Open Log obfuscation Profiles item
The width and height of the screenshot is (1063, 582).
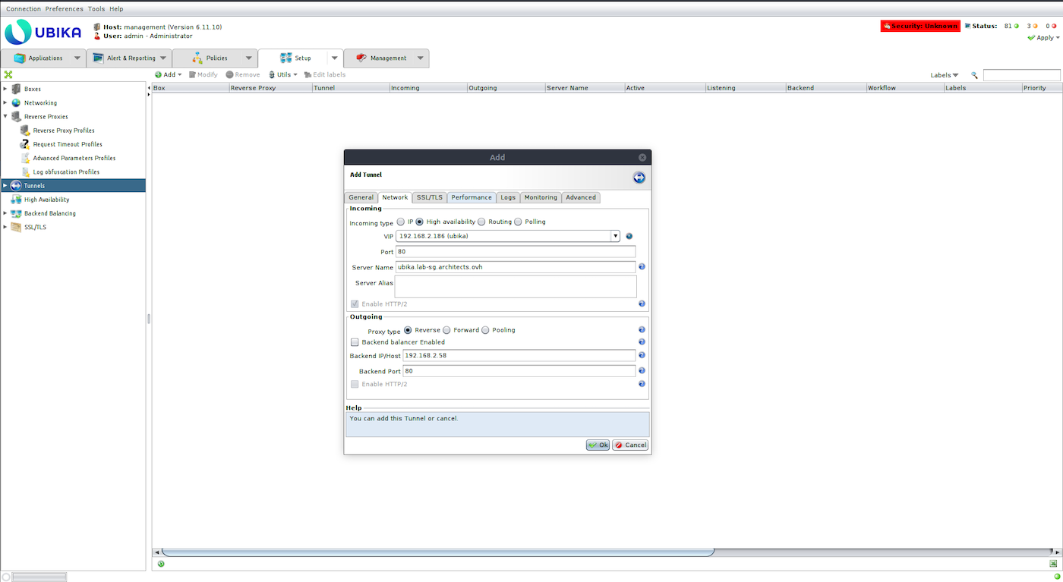point(66,172)
